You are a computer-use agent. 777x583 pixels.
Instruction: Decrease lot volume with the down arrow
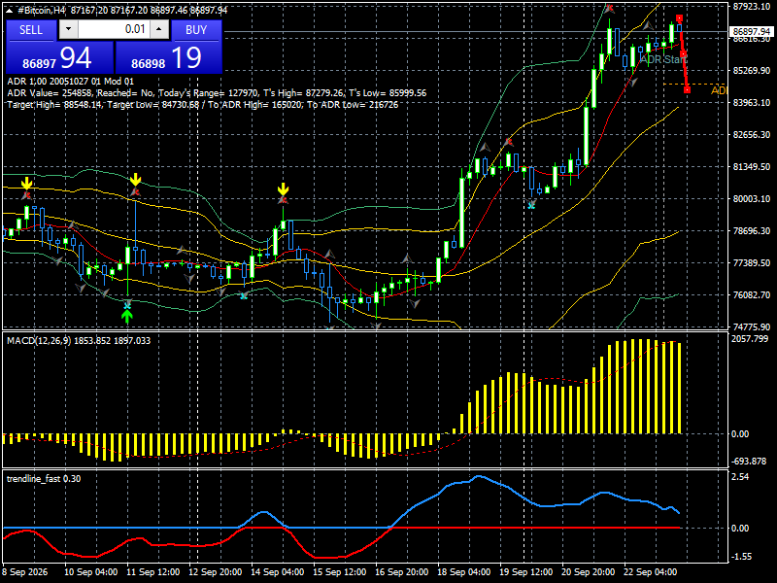point(68,30)
